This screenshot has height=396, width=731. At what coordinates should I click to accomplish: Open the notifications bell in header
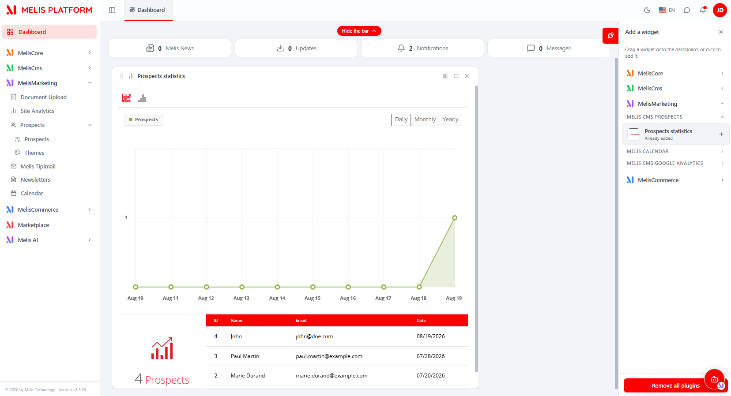point(703,10)
